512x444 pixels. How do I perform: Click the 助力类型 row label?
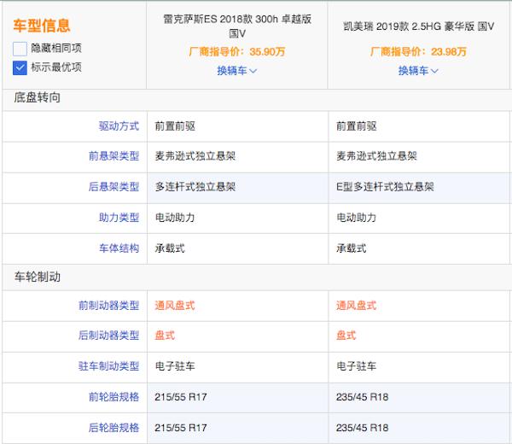(x=119, y=218)
